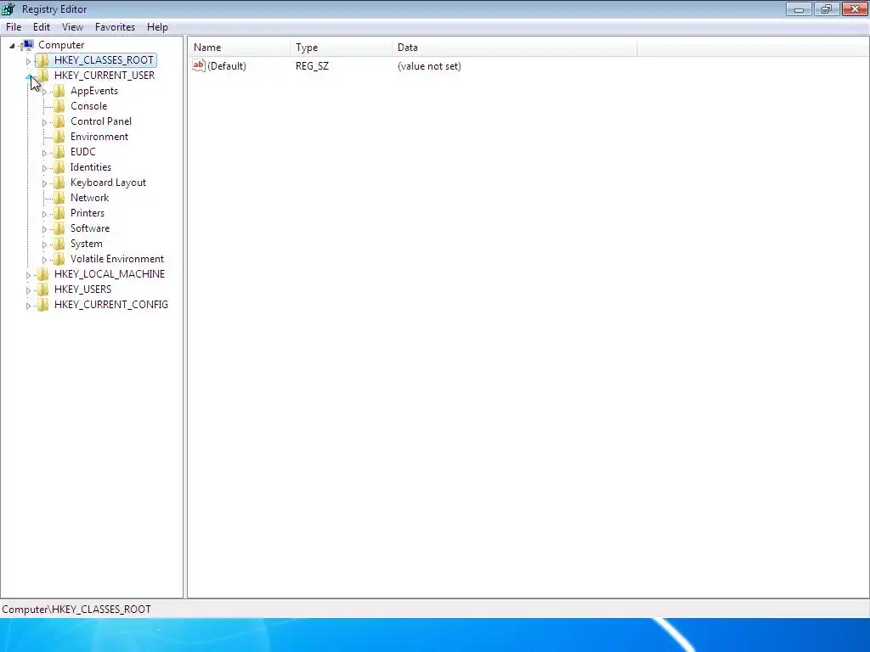Collapse the Computer root node

(x=12, y=46)
